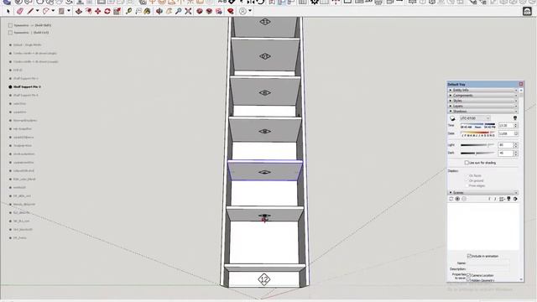The width and height of the screenshot is (537, 302).
Task: Open the Scenes view options icon
Action: pos(502,199)
